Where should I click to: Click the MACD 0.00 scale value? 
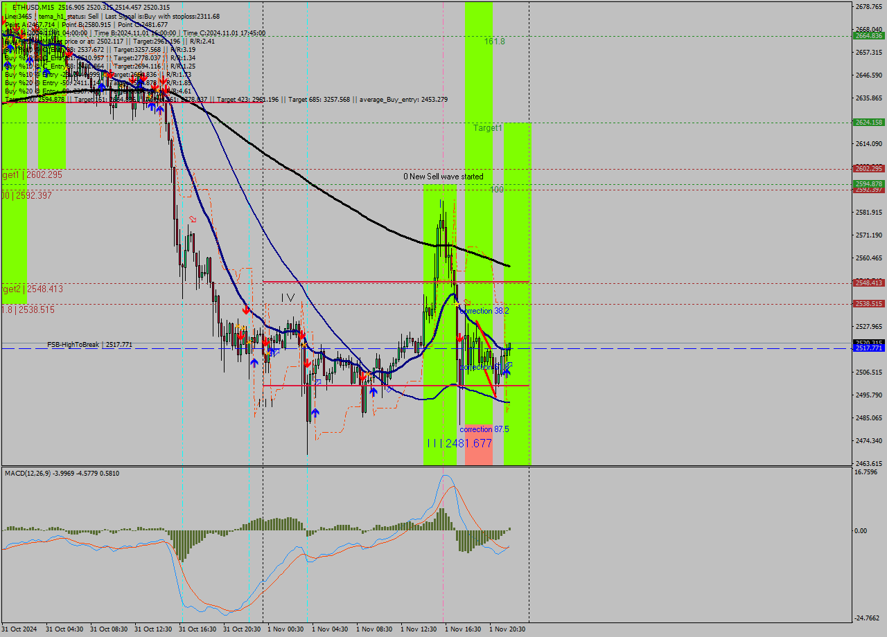(860, 530)
